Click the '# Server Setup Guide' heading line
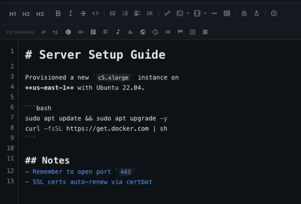 click(95, 55)
